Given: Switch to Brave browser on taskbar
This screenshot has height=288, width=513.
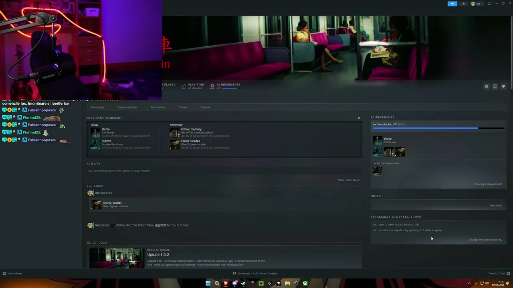Looking at the screenshot, I should click(x=226, y=283).
